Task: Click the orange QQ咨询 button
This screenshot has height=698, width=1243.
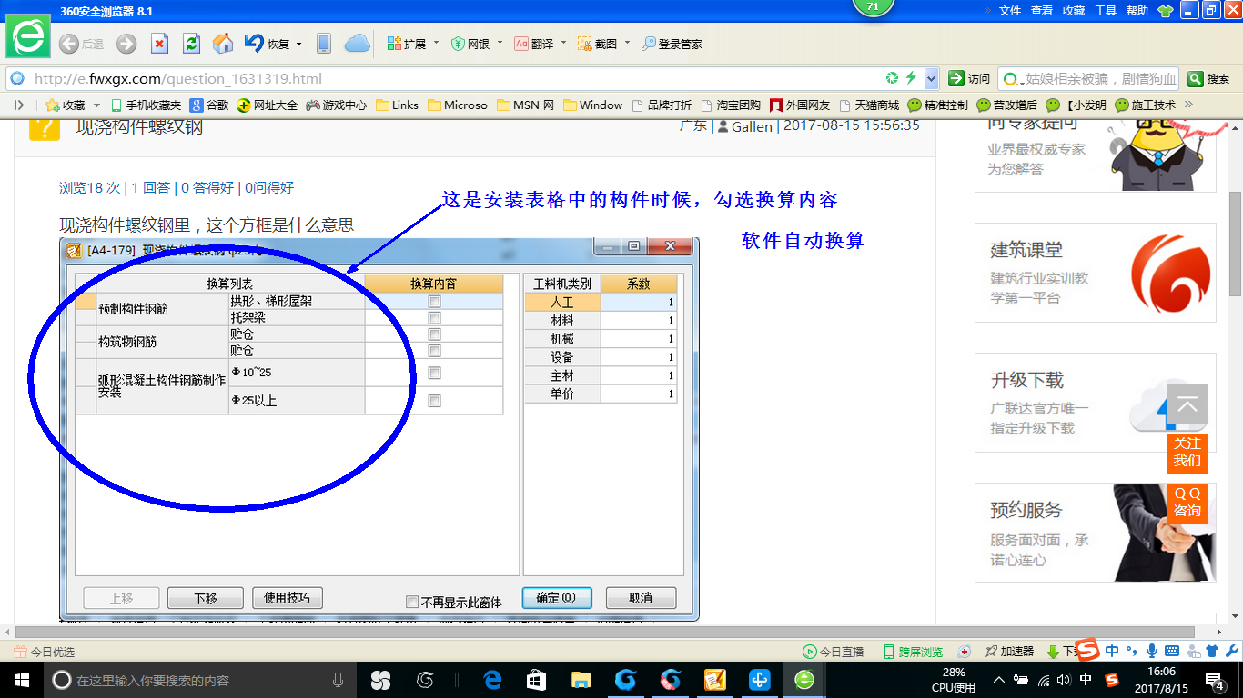Action: tap(1187, 503)
